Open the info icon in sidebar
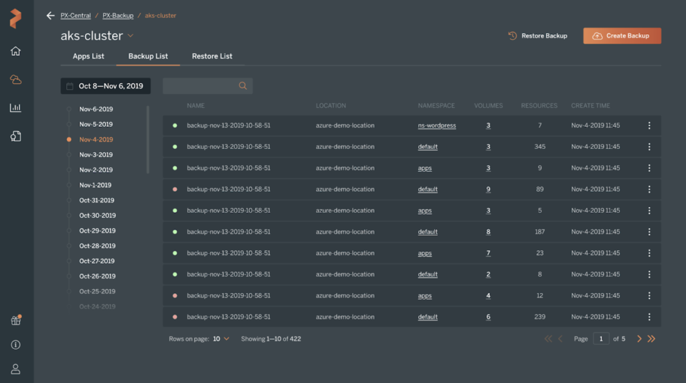 click(x=15, y=345)
